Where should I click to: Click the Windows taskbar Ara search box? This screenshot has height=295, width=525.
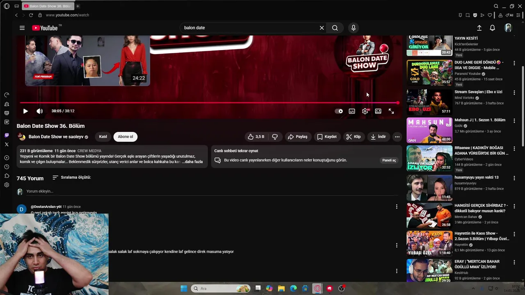[x=221, y=288]
